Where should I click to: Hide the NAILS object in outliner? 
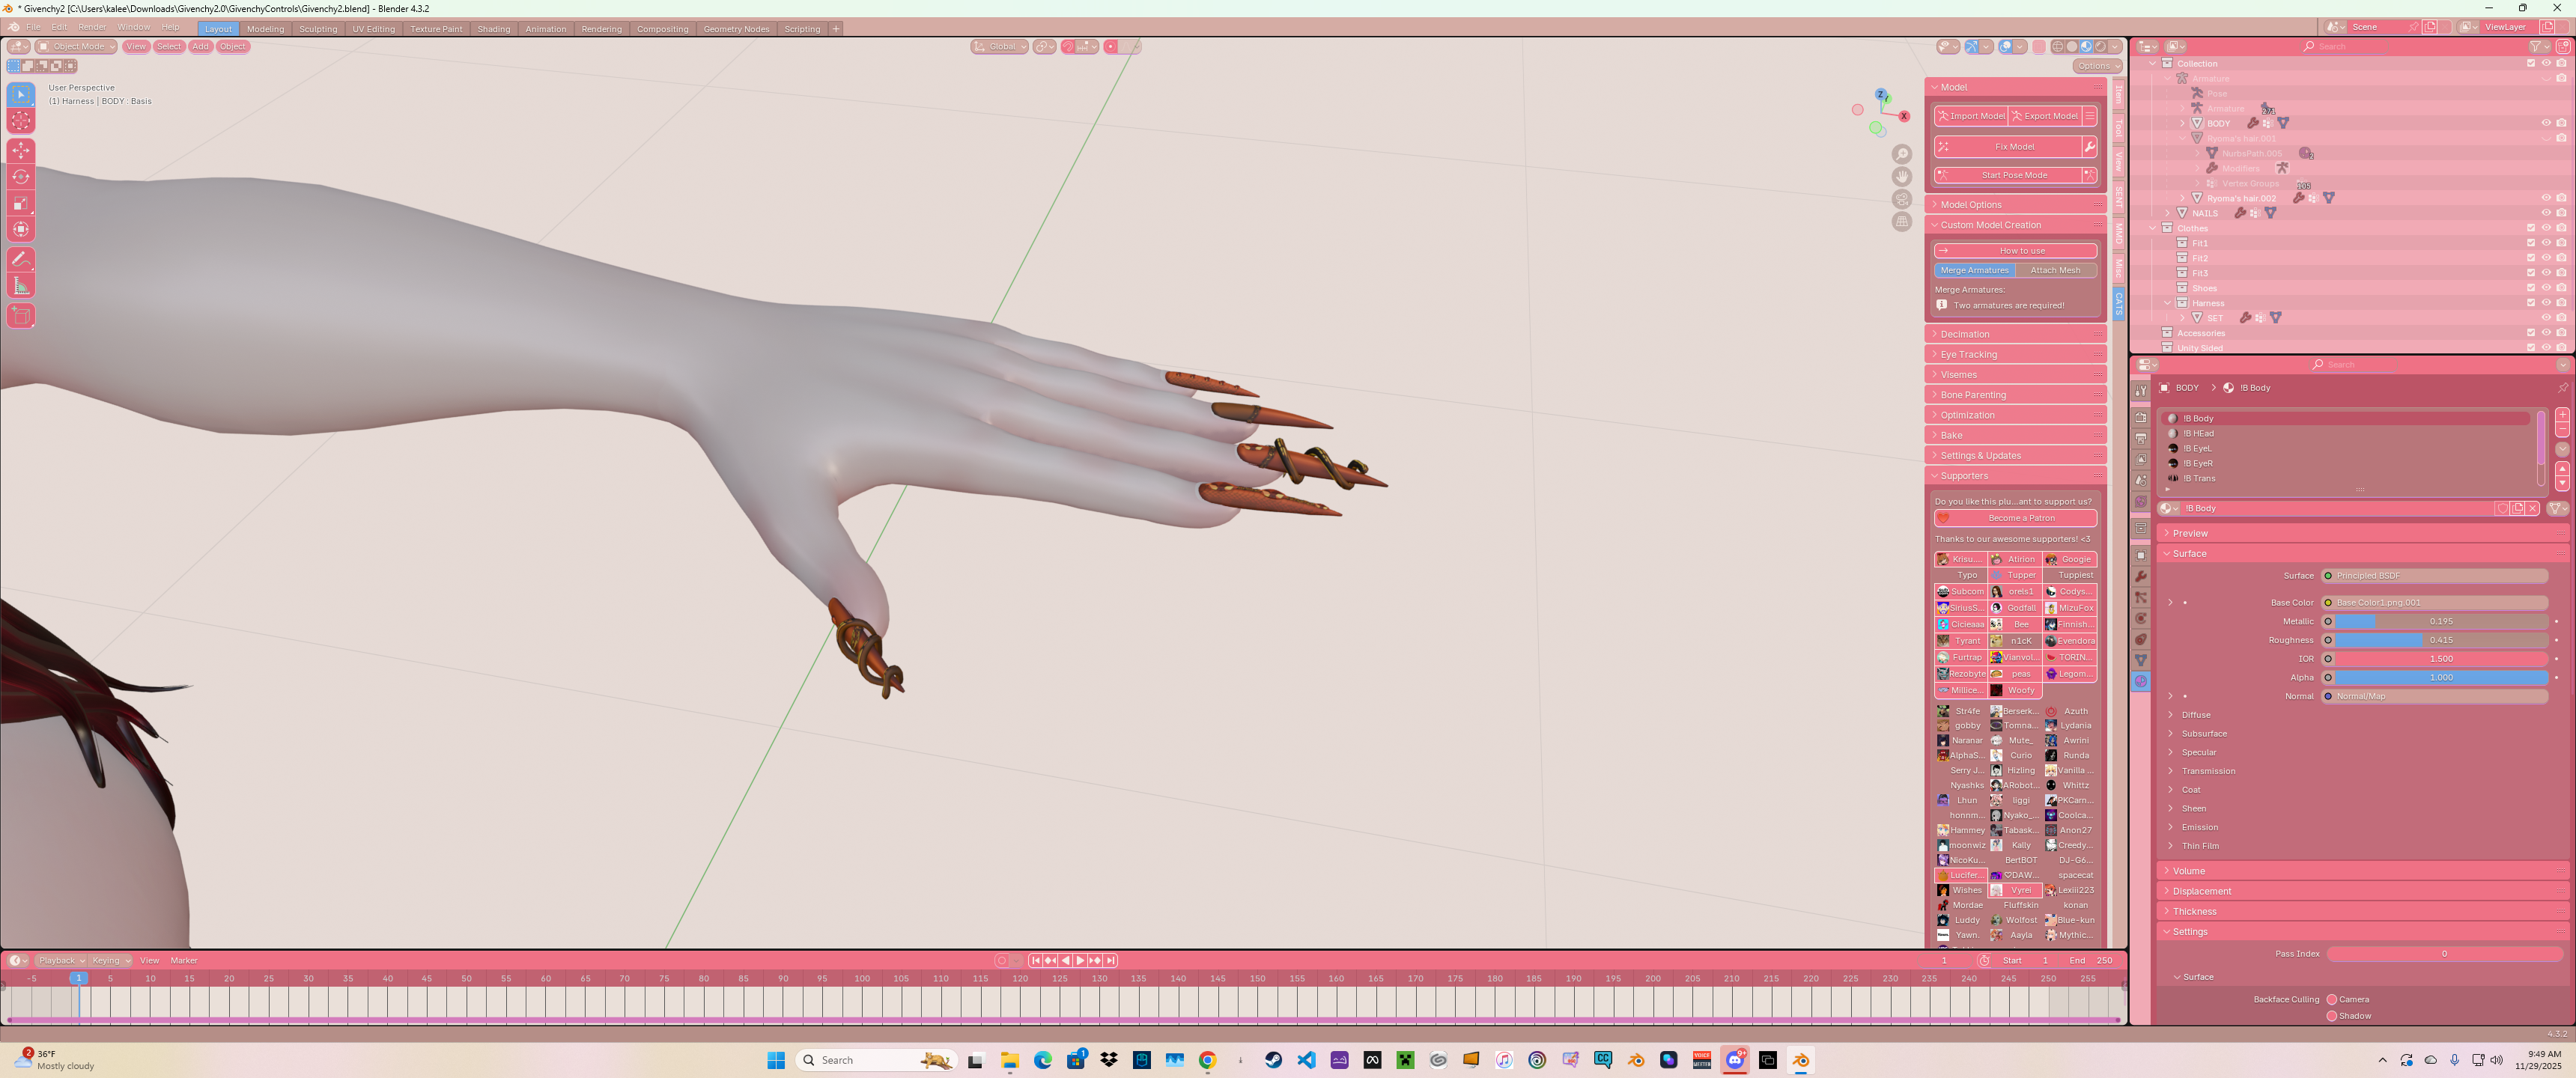[2546, 213]
